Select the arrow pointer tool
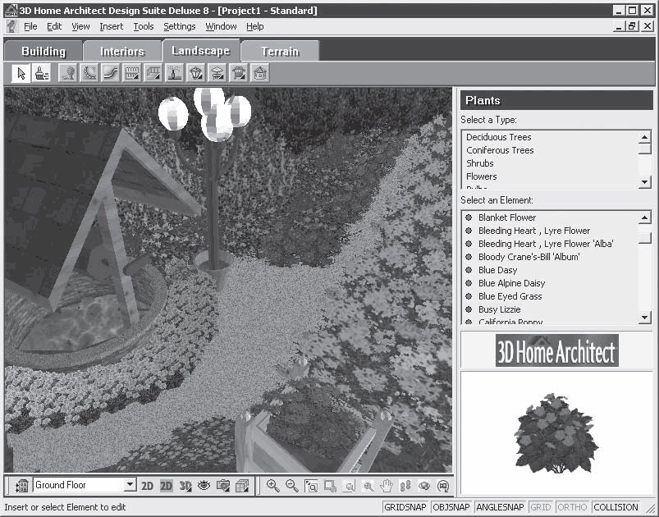 pyautogui.click(x=21, y=74)
